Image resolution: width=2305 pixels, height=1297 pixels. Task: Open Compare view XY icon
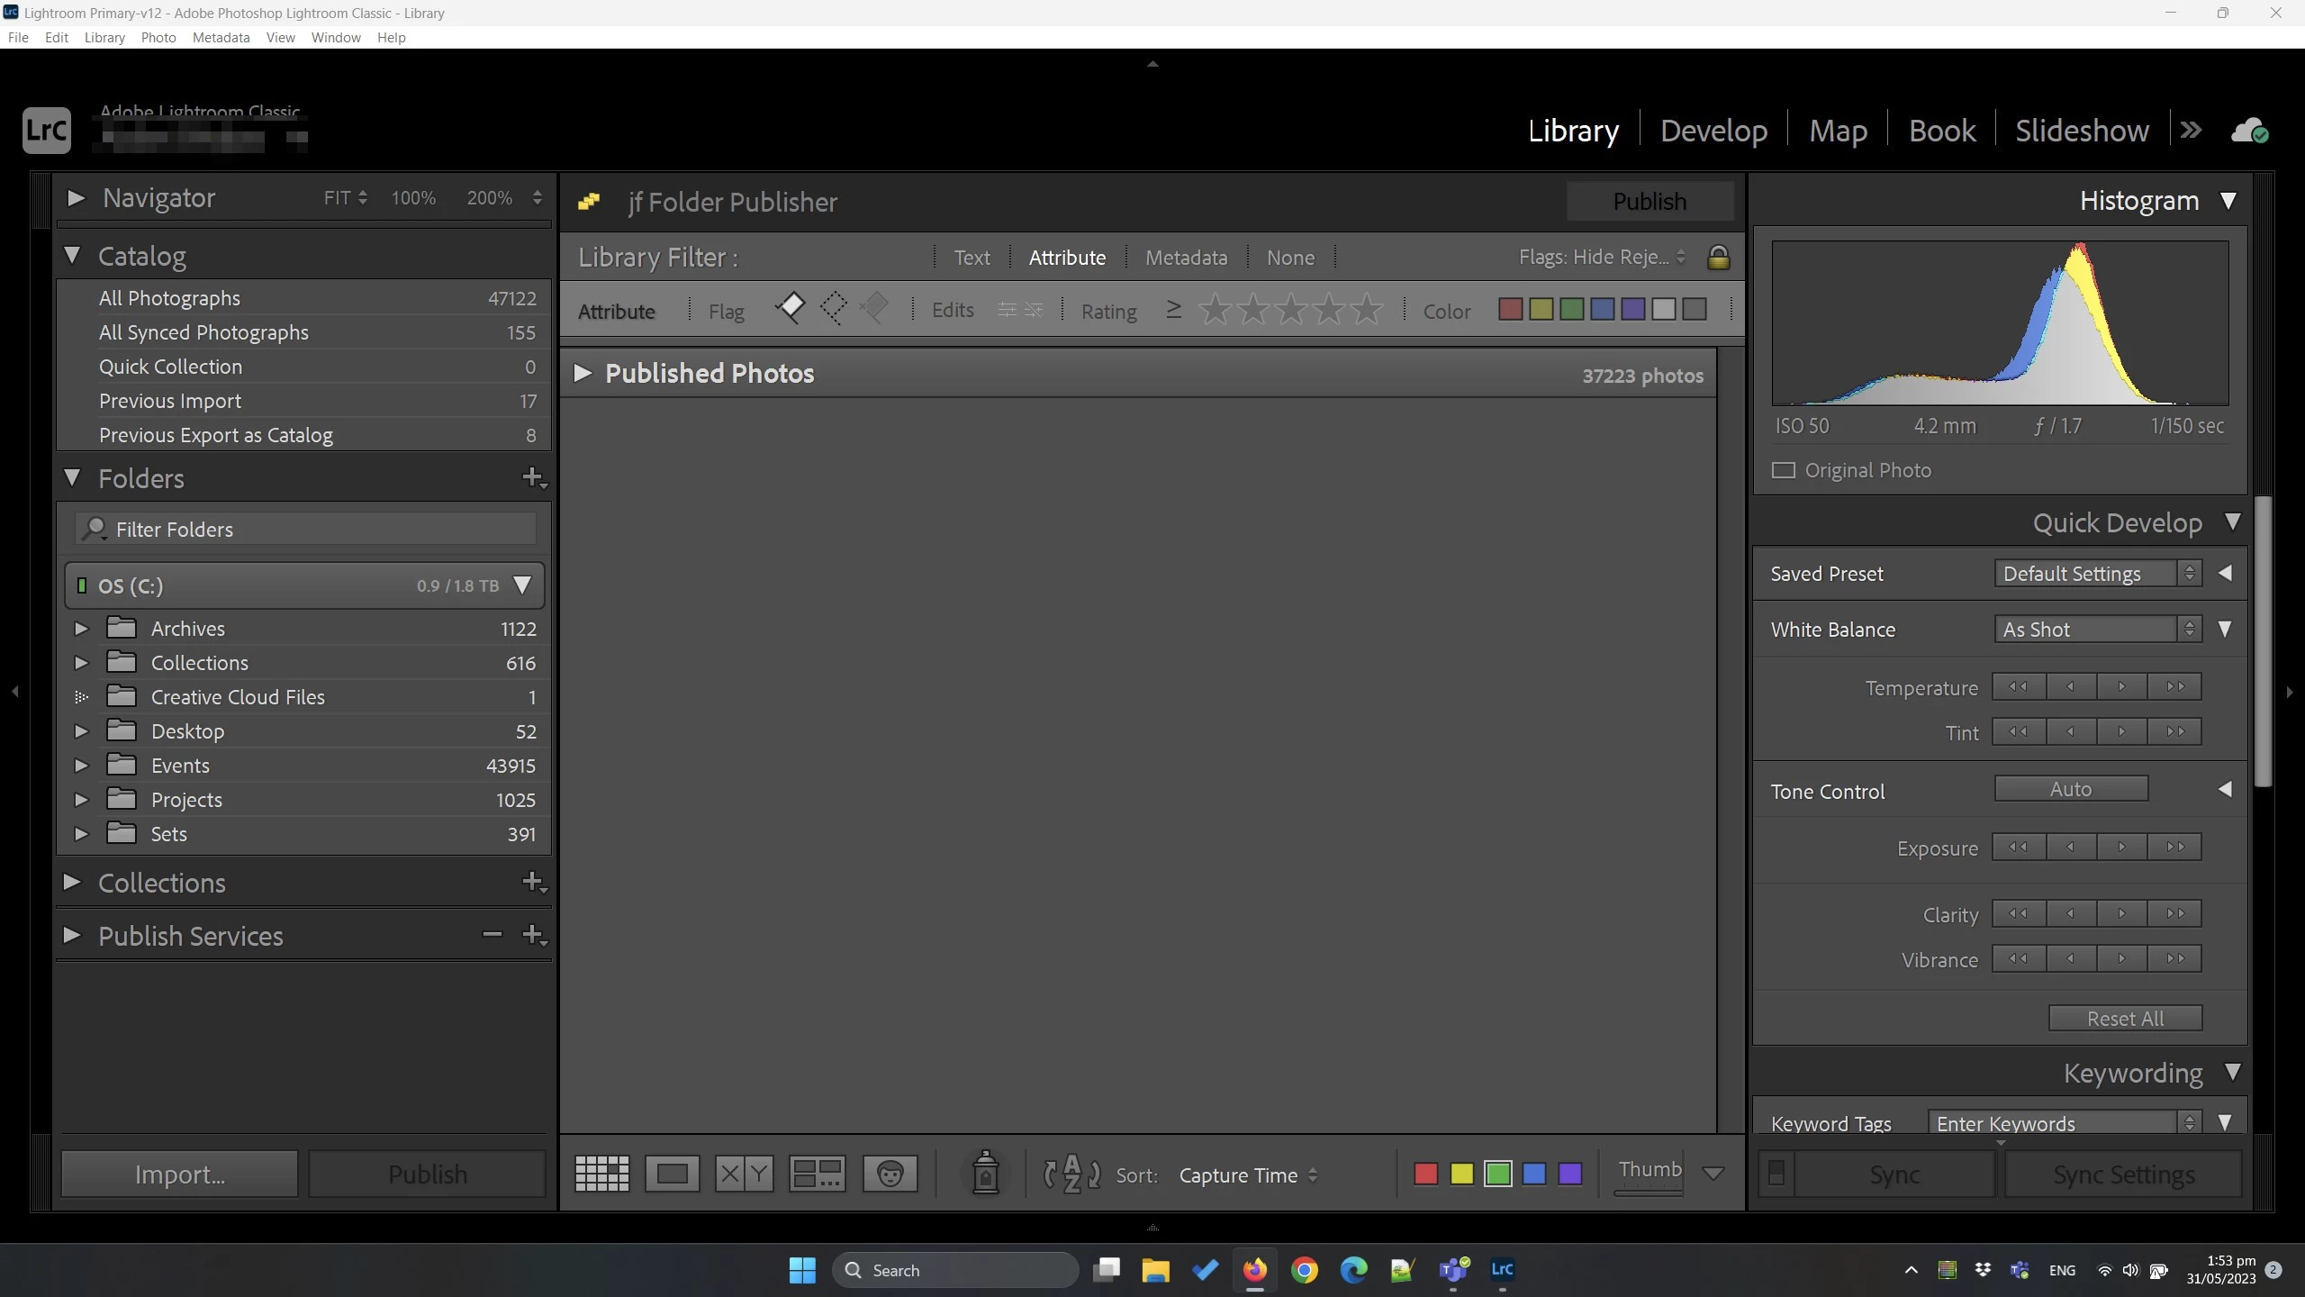pyautogui.click(x=744, y=1174)
